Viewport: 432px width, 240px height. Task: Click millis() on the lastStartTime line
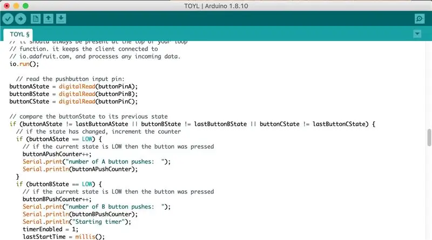[90, 237]
